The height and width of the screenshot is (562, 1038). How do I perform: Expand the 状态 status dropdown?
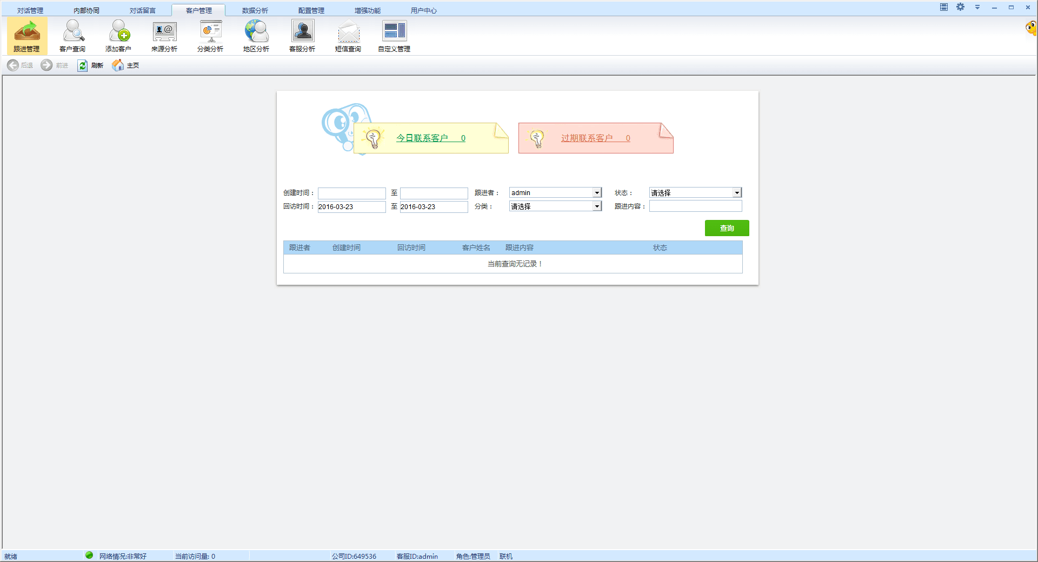[x=736, y=193]
